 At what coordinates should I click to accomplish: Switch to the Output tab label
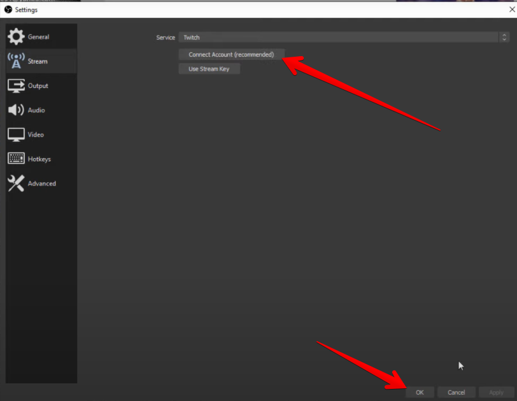pyautogui.click(x=38, y=86)
